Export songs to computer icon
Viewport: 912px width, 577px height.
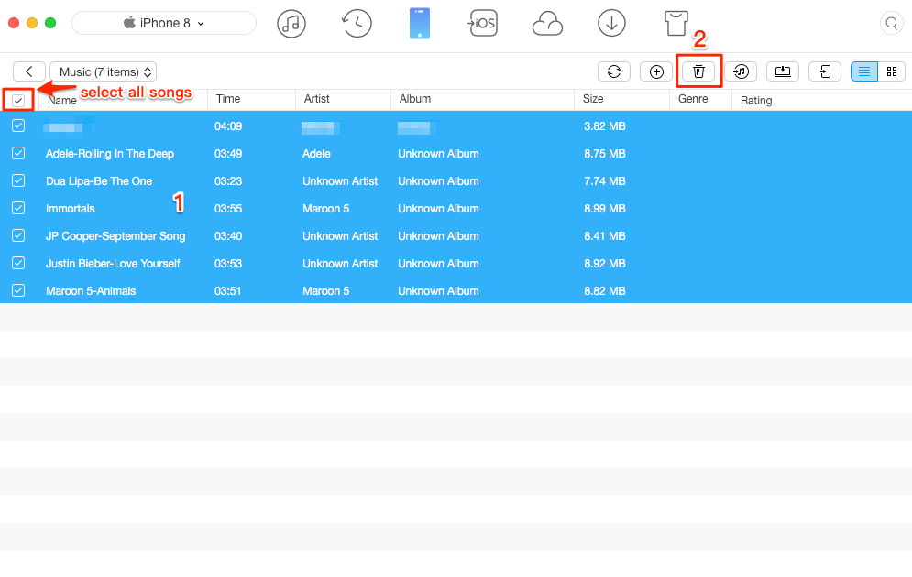pos(783,71)
